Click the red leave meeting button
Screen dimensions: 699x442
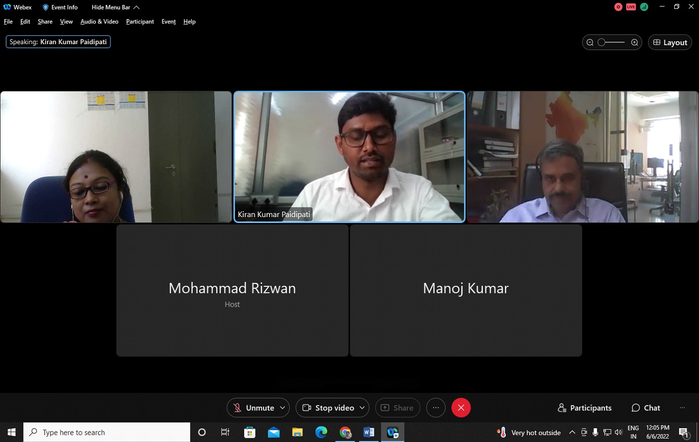coord(461,408)
